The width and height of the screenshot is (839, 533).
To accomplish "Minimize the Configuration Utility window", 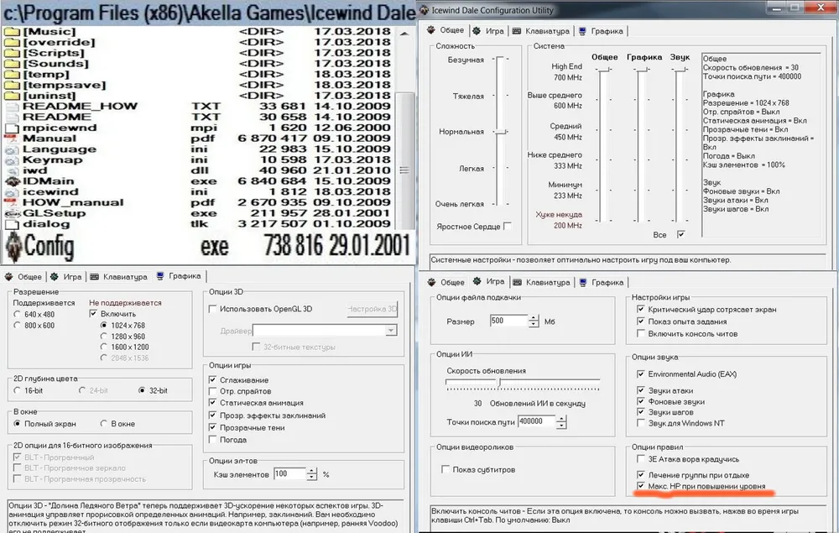I will click(x=776, y=8).
